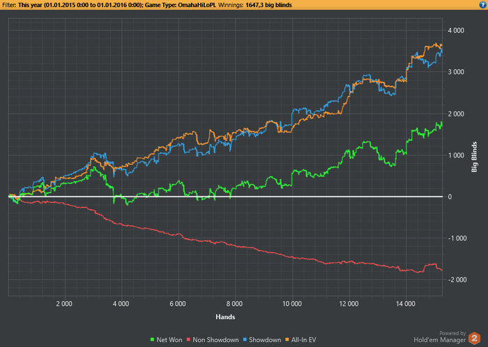Click the All-In EV legend label

point(304,340)
